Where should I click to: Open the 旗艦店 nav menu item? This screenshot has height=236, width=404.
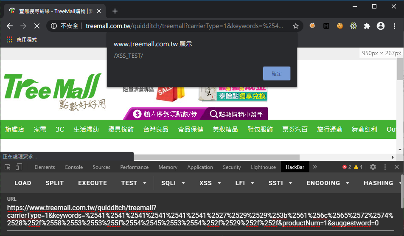coord(15,129)
